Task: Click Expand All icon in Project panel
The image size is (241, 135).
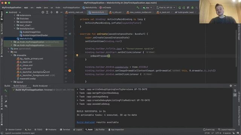Action: click(47, 12)
